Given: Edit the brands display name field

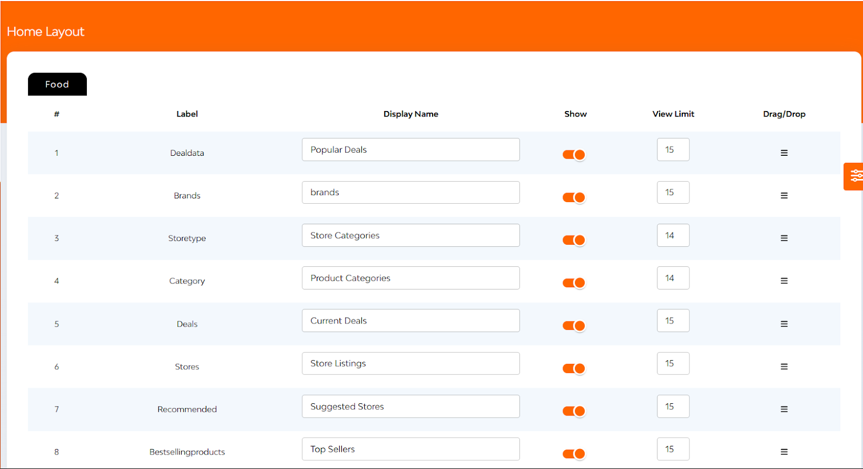Looking at the screenshot, I should point(411,192).
